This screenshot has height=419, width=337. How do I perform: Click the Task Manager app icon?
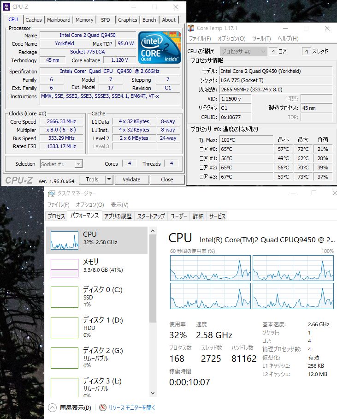coord(52,193)
